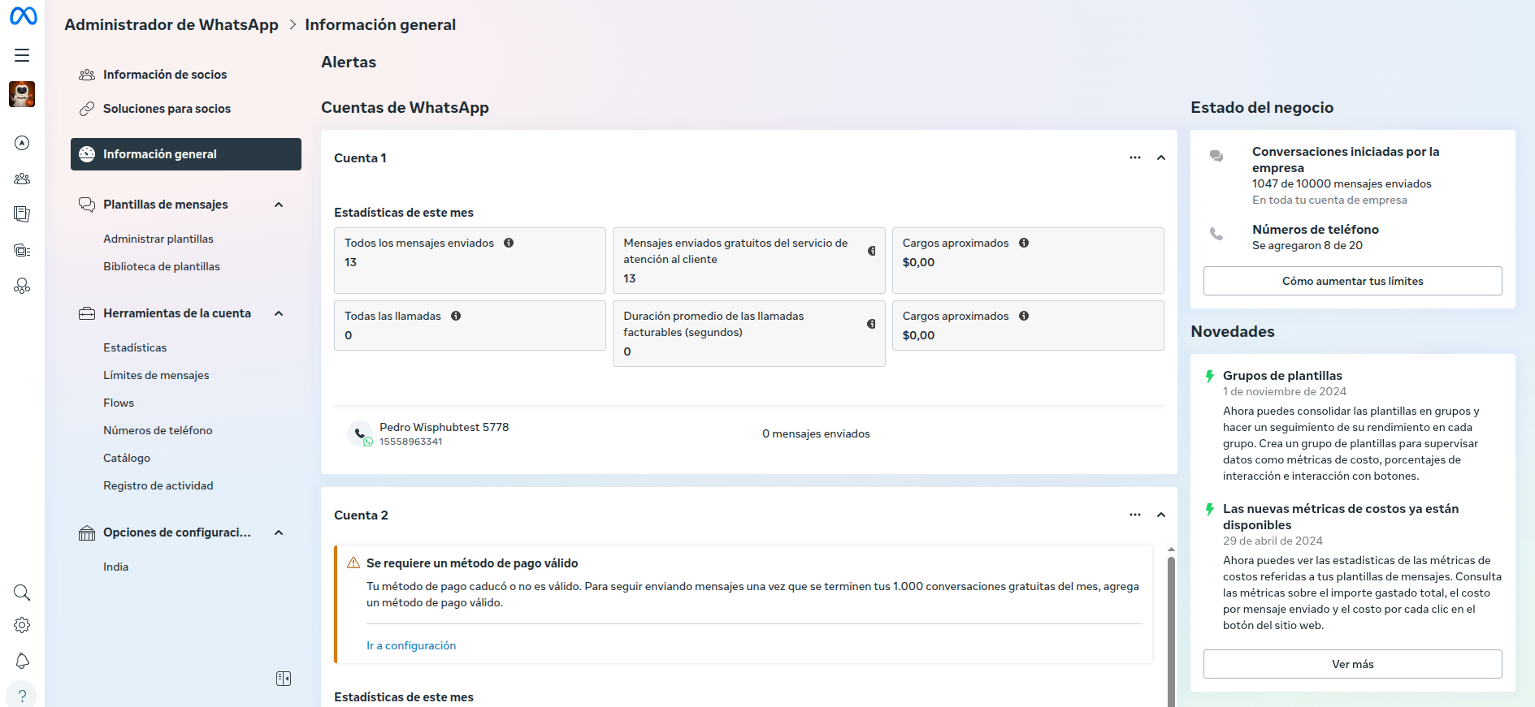
Task: Click Cómo aumentar tus límites button
Action: coord(1352,281)
